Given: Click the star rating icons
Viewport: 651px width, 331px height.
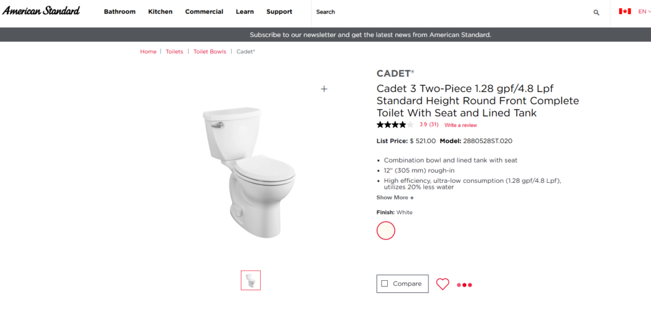Looking at the screenshot, I should 394,125.
